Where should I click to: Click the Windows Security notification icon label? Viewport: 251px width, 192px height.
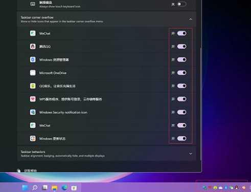tap(63, 112)
